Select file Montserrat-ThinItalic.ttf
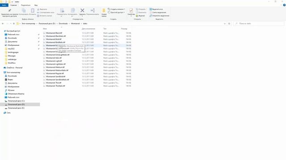Image resolution: width=286 pixels, height=160 pixels. [x=55, y=86]
